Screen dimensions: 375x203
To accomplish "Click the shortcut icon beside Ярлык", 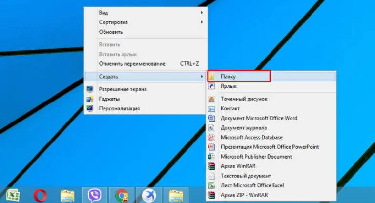I will pos(211,86).
